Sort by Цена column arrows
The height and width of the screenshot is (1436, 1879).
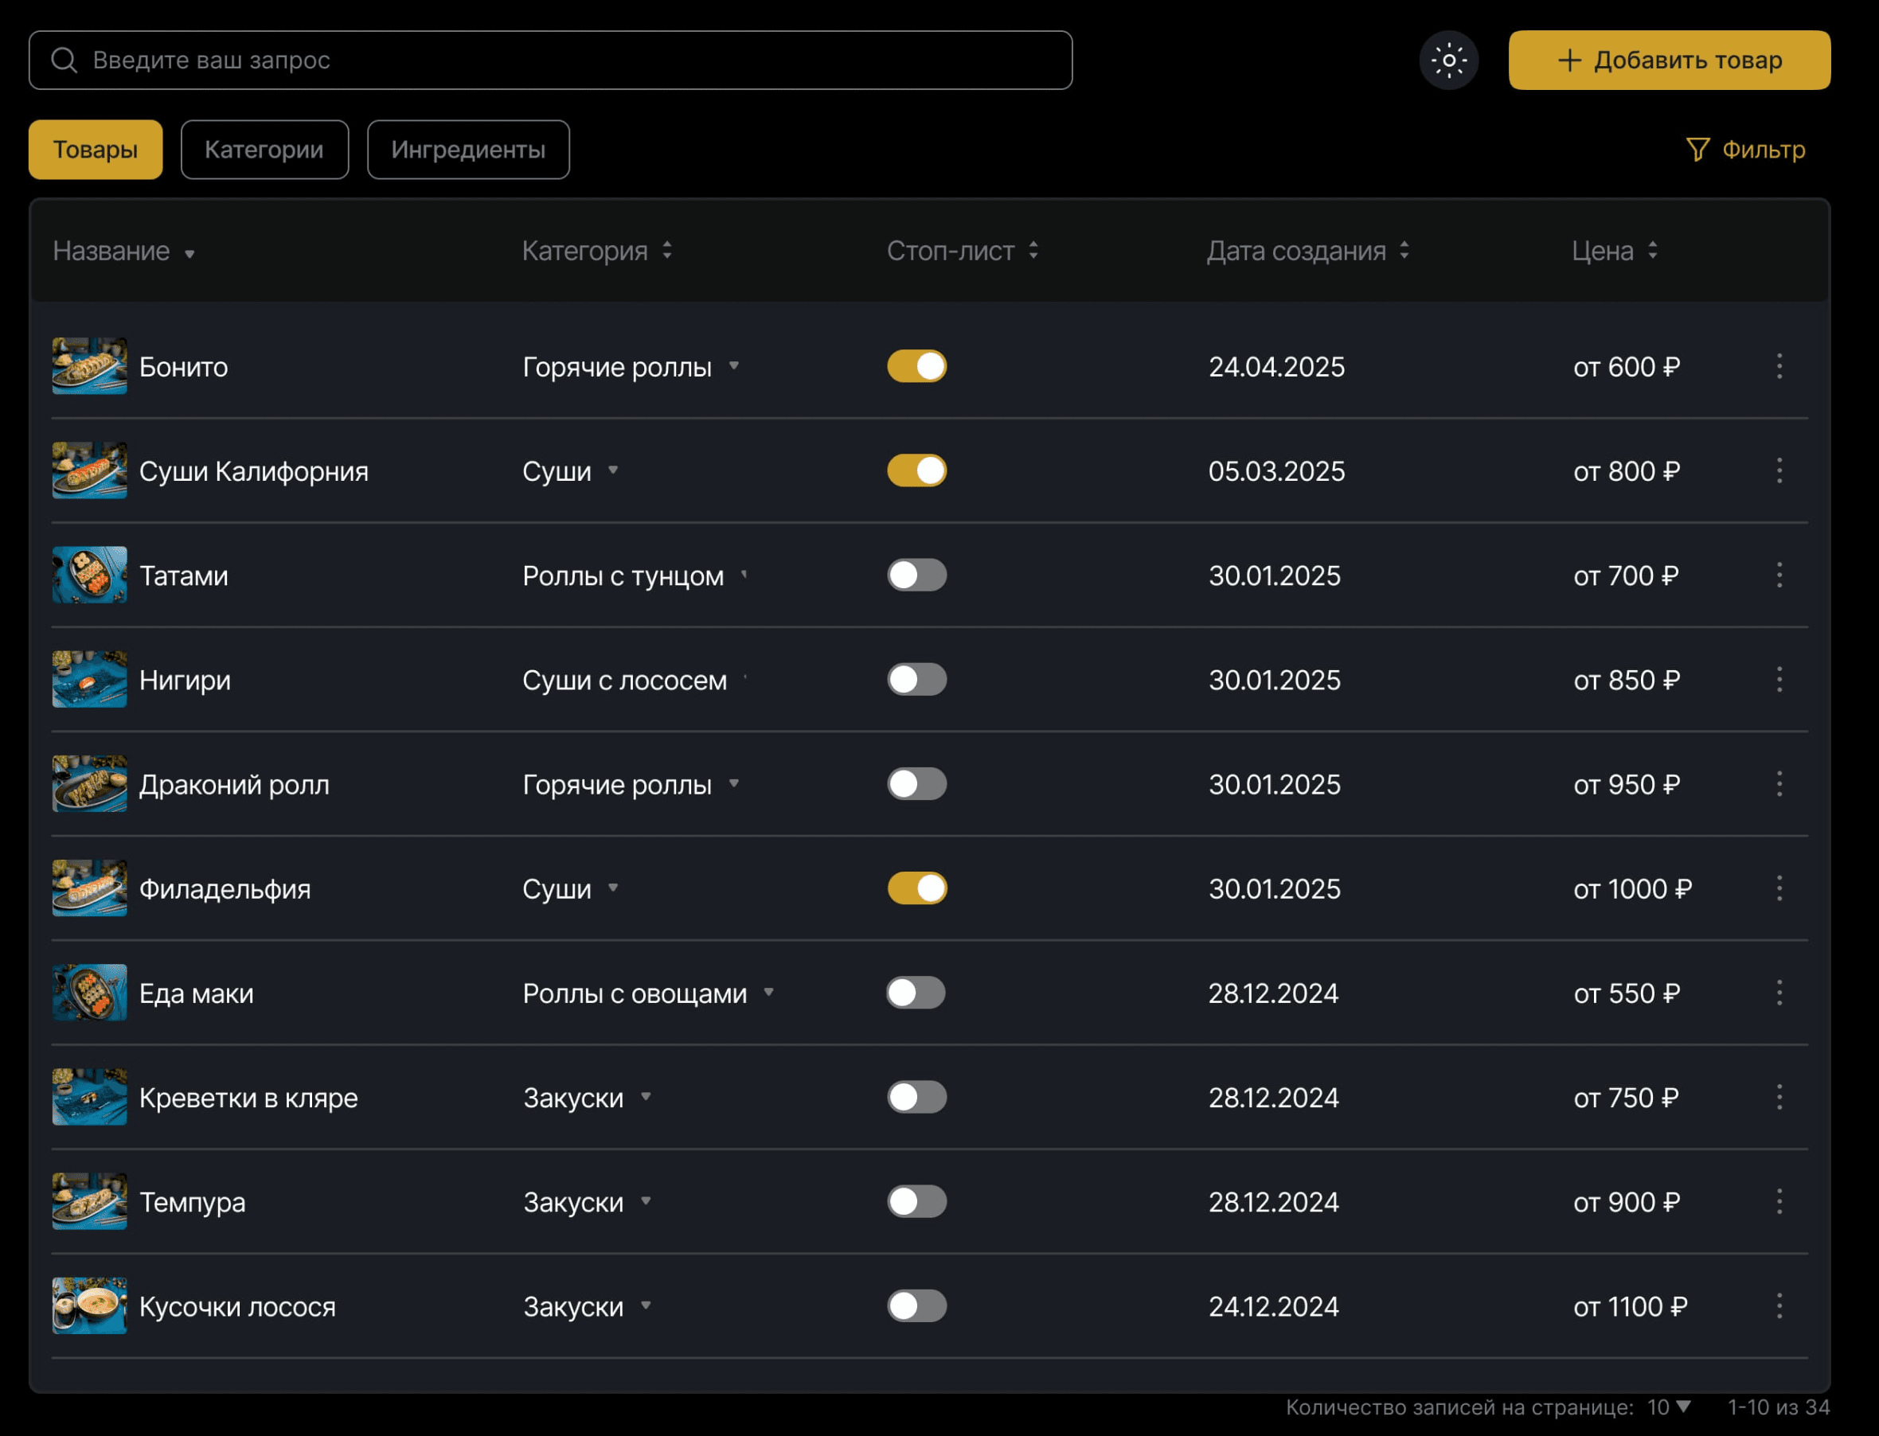1652,251
